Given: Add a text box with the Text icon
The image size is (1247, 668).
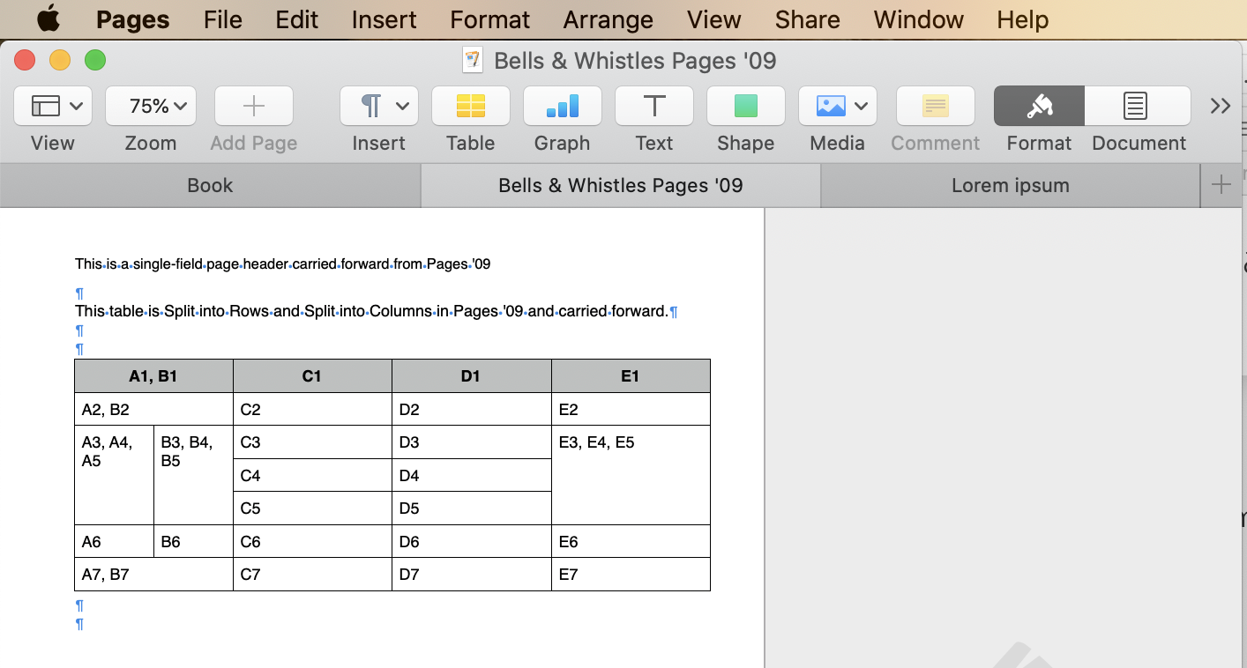Looking at the screenshot, I should 654,107.
